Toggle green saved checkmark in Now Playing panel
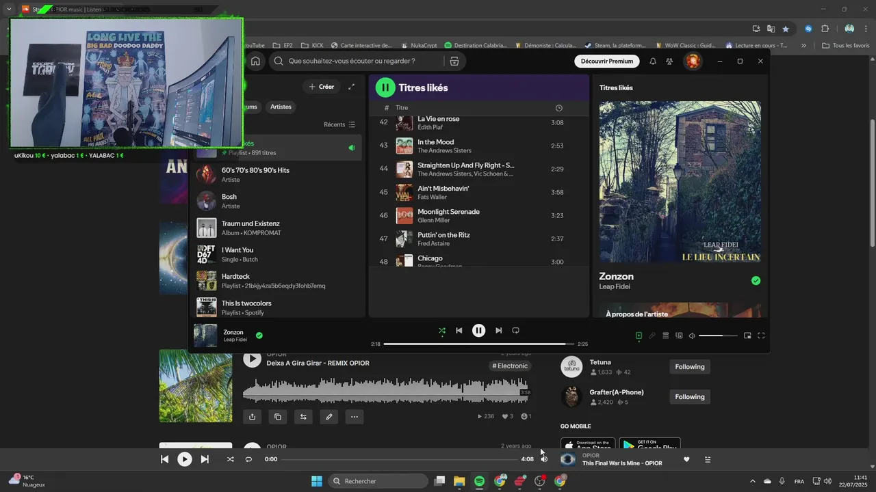Screen dimensions: 876x492 click(x=756, y=281)
